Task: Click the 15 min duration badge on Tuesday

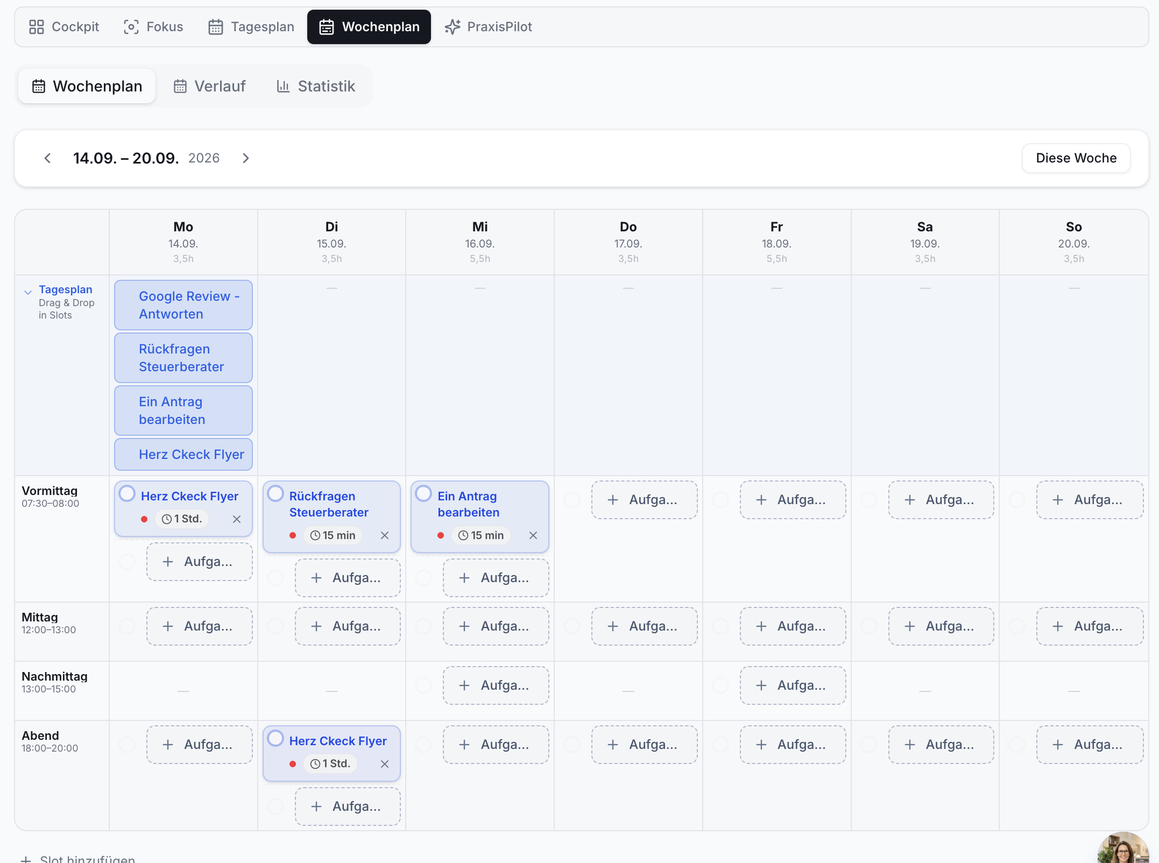Action: click(x=333, y=535)
